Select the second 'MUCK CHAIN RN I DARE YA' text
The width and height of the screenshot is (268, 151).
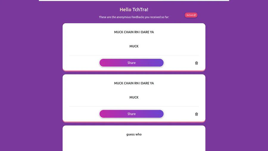click(x=134, y=83)
